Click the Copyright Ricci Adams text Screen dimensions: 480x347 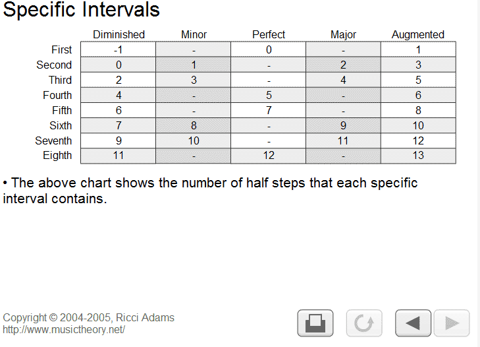88,317
